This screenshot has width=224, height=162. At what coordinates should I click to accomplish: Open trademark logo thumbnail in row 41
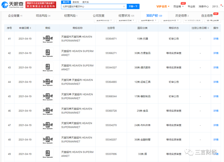[x=48, y=39]
